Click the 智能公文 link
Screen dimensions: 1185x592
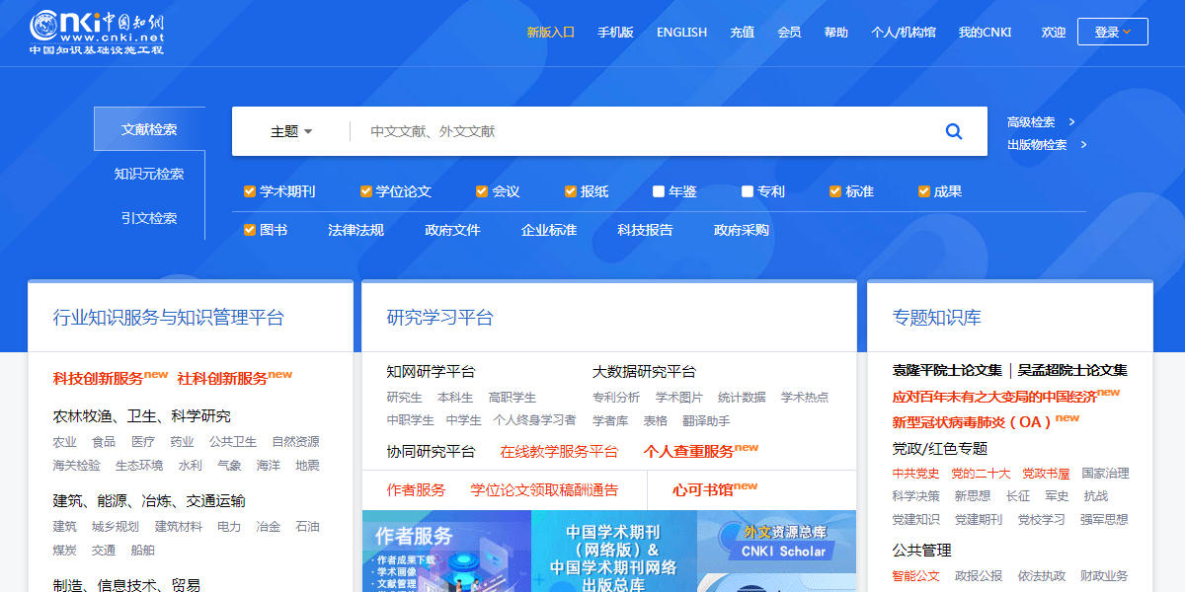click(916, 576)
